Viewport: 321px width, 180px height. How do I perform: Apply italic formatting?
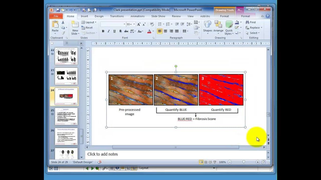click(x=109, y=31)
